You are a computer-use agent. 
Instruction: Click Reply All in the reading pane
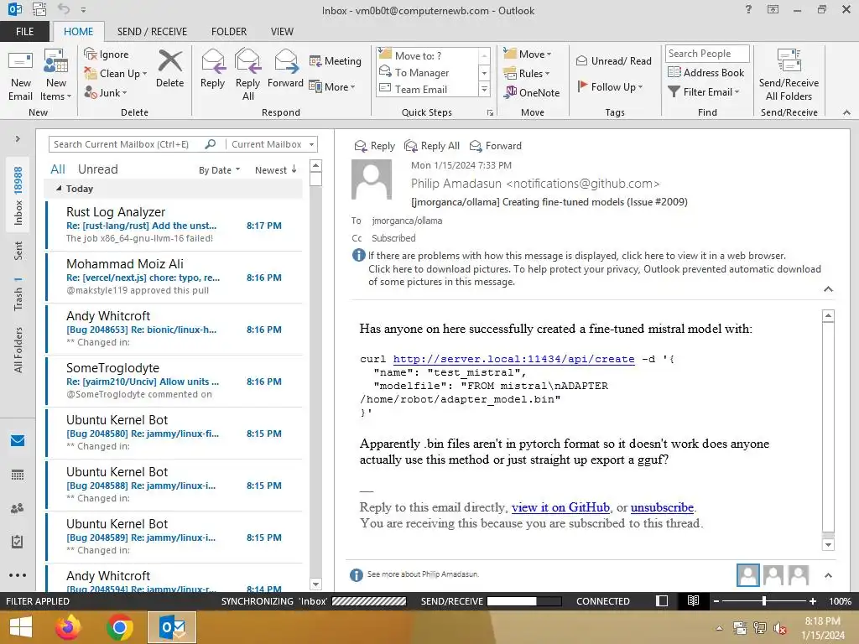coord(432,146)
